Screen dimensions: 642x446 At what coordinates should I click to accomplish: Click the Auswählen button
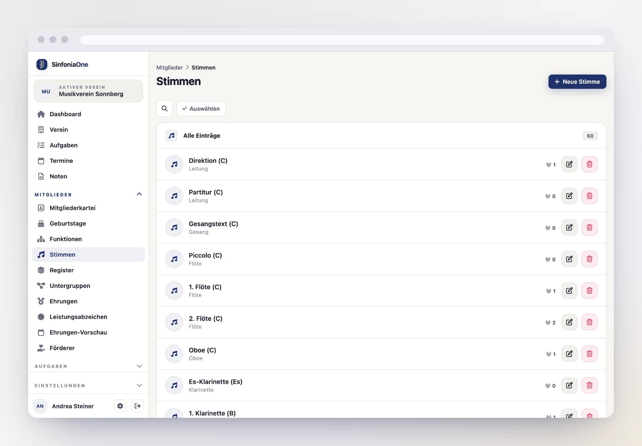click(x=201, y=108)
